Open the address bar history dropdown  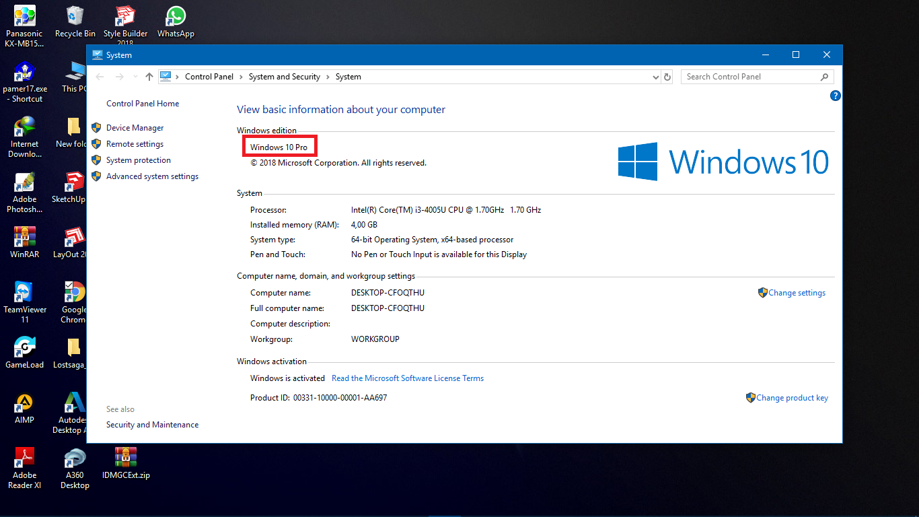pyautogui.click(x=655, y=77)
